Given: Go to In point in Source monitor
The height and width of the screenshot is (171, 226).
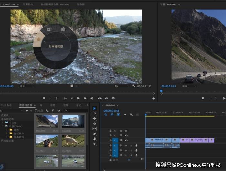Looking at the screenshot, I should [x=66, y=98].
